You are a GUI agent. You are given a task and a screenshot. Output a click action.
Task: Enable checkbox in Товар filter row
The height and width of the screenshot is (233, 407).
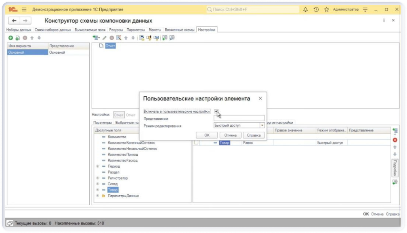(x=196, y=143)
